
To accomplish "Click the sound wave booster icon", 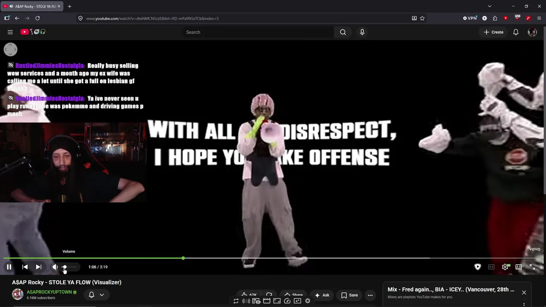I will tap(246, 301).
